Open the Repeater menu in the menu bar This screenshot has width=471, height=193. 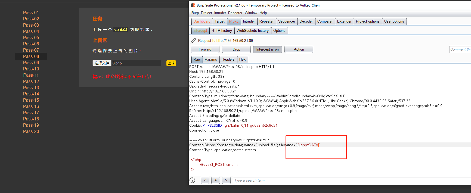235,13
